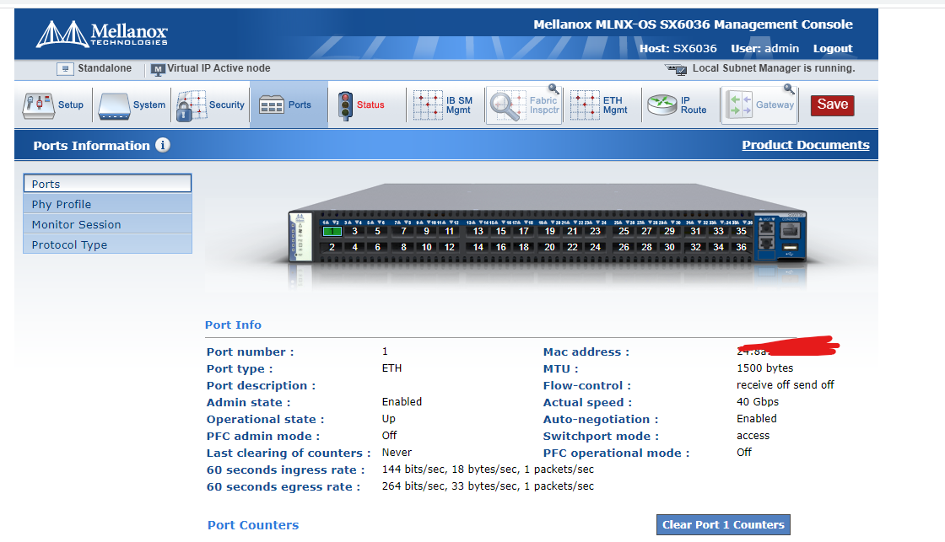The width and height of the screenshot is (945, 542).
Task: Select port 31 on the switch
Action: point(695,231)
